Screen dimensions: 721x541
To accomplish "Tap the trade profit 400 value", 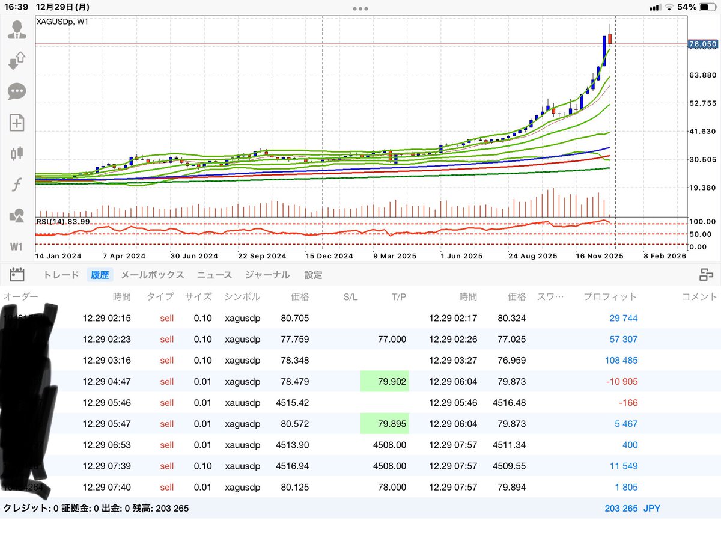I will tap(630, 445).
